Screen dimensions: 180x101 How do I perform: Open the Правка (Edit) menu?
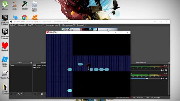[x=22, y=25]
